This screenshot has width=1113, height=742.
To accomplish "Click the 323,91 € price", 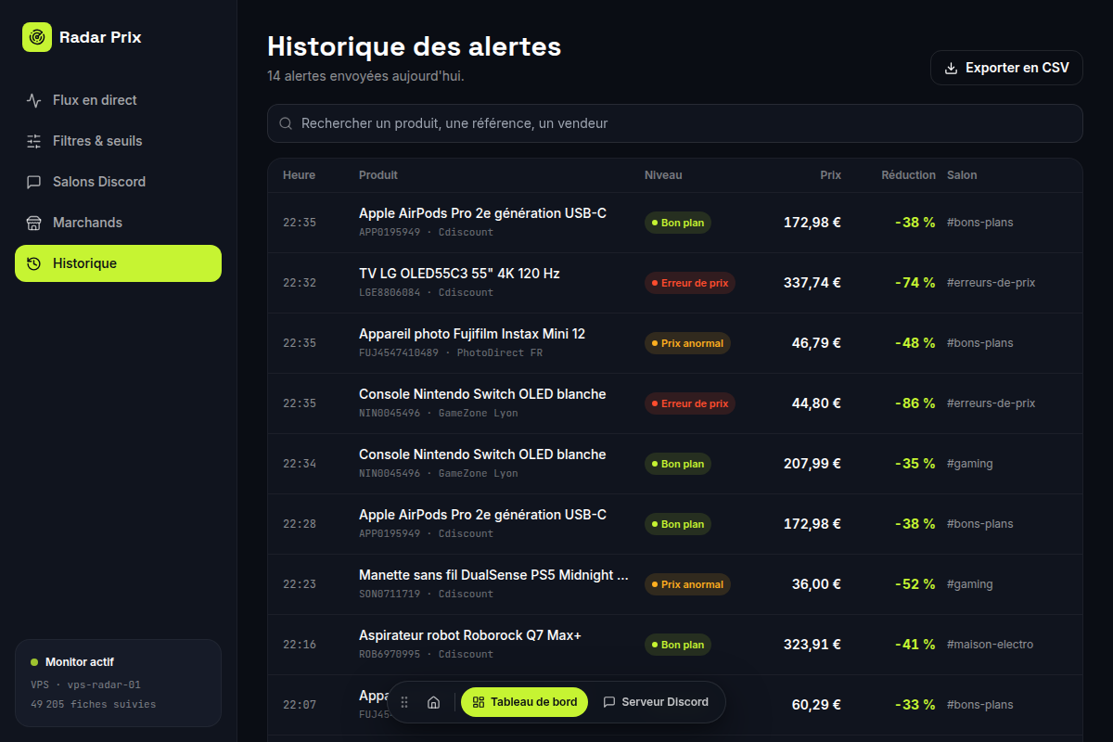I will 812,645.
